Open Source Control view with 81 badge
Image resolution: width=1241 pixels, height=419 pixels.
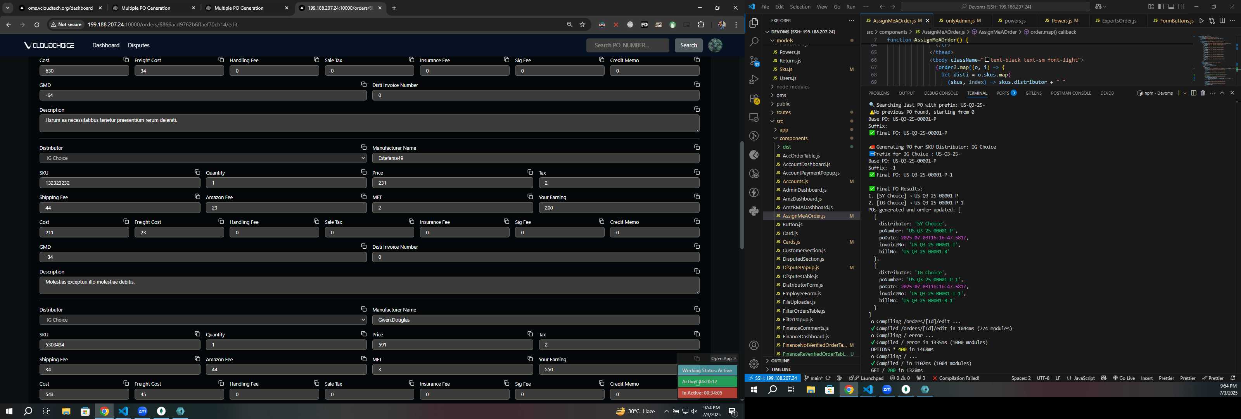[x=754, y=61]
